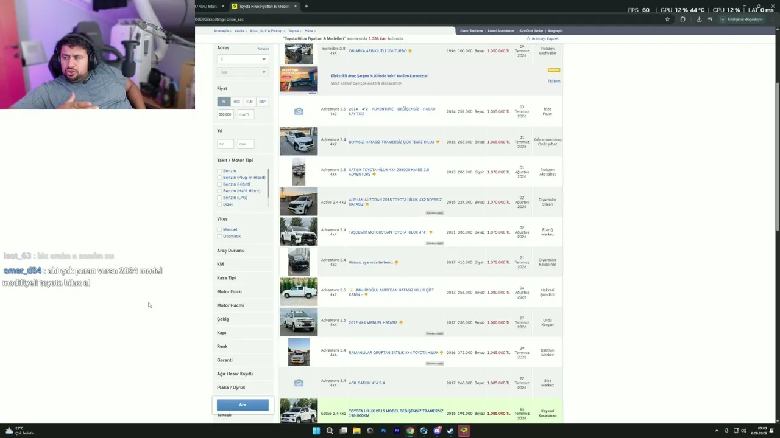Launch Photoshop from the taskbar
The image size is (780, 438).
tap(383, 431)
